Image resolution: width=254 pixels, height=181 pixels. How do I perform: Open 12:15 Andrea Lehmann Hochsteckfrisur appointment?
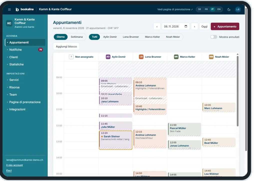tap(150, 139)
